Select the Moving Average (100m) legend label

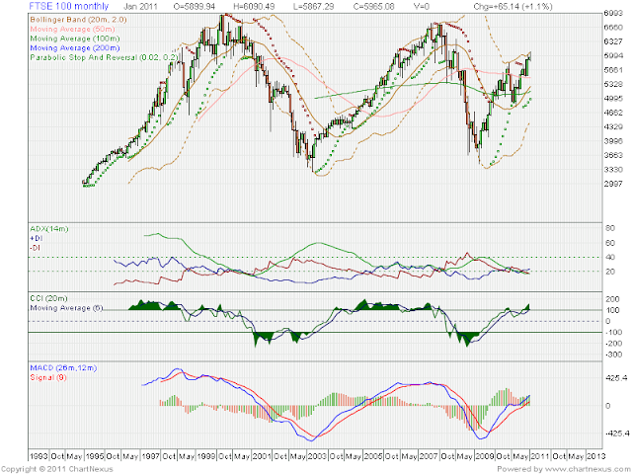click(75, 39)
